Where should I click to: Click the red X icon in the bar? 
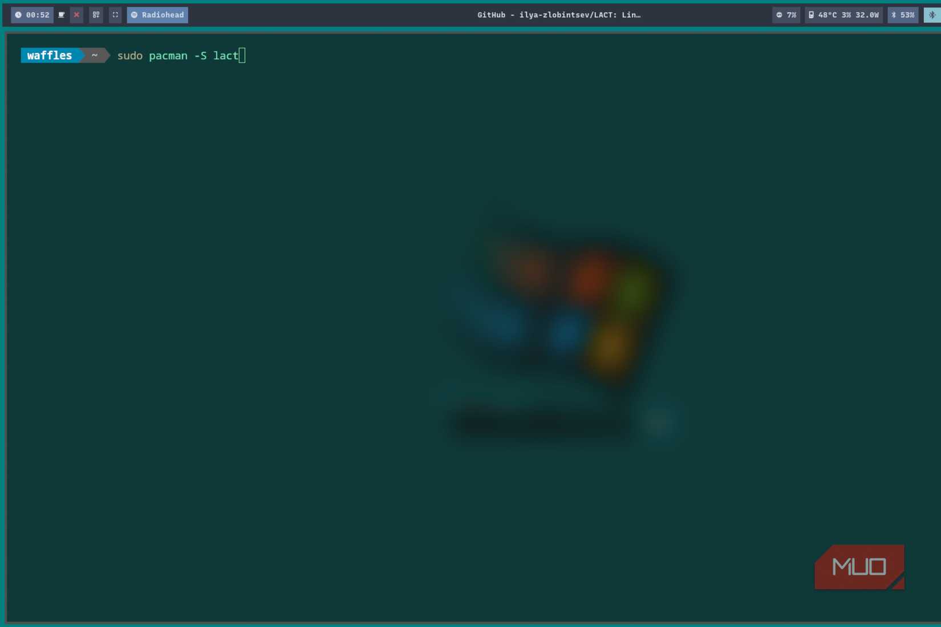(76, 15)
